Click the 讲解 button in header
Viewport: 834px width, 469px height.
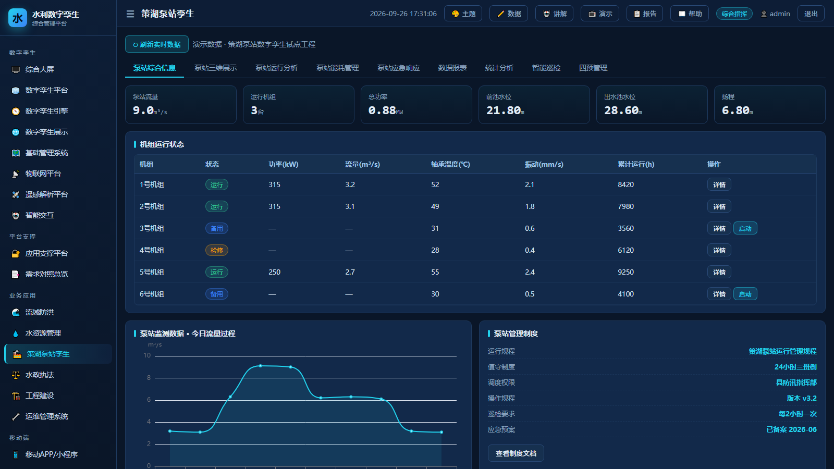[555, 14]
